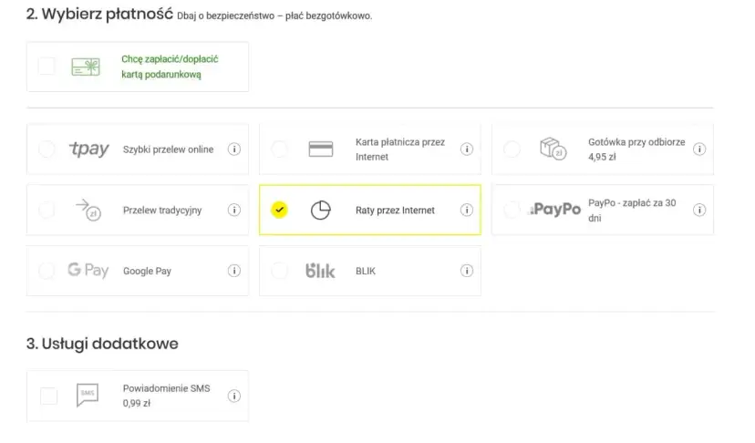Image resolution: width=755 pixels, height=443 pixels.
Task: Click the Google Pay logo
Action: click(88, 271)
